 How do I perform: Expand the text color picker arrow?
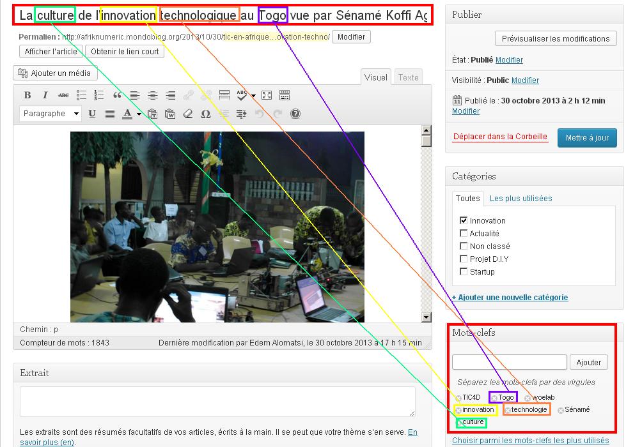(139, 114)
